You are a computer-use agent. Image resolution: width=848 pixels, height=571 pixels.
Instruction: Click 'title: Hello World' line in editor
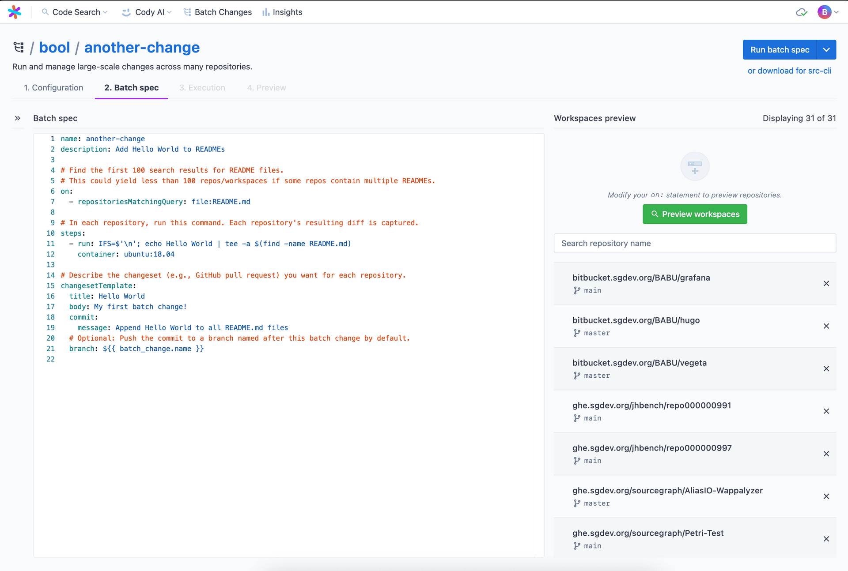pyautogui.click(x=107, y=296)
